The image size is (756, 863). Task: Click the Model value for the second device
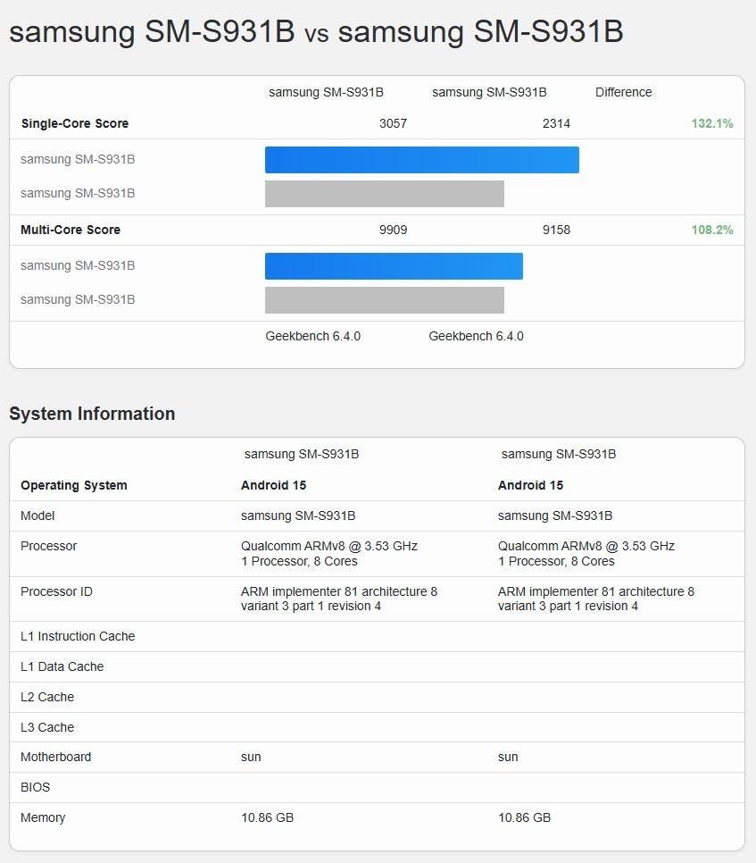point(555,515)
